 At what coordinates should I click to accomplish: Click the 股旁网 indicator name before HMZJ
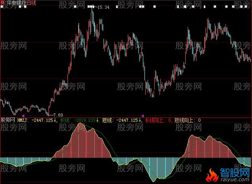click(8, 120)
